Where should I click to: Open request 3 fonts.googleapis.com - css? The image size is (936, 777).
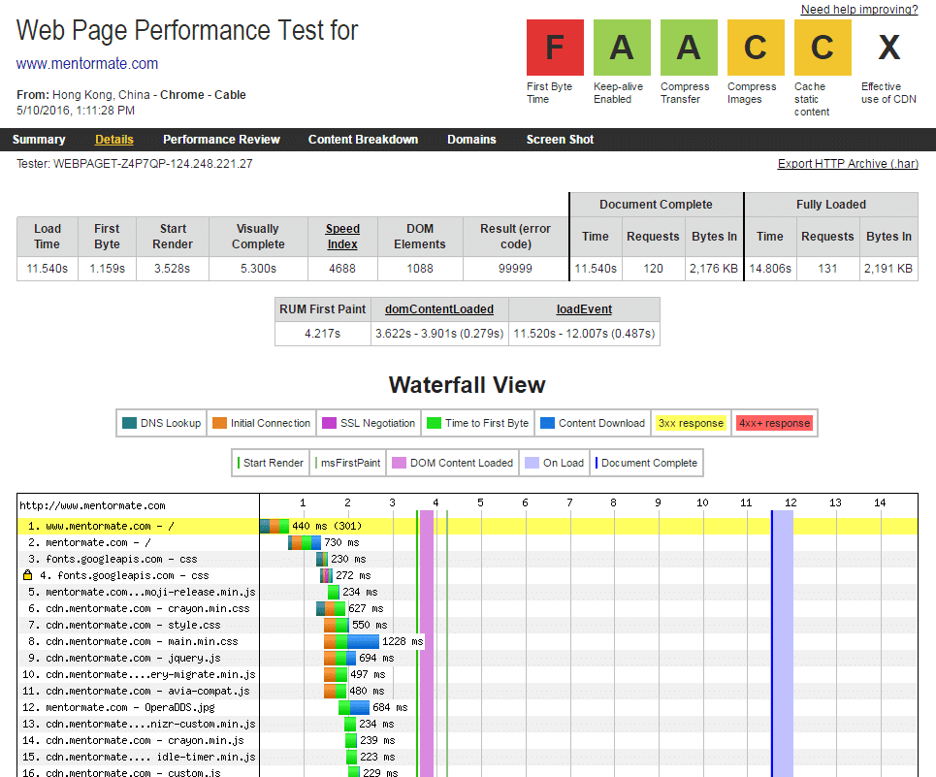[x=113, y=559]
